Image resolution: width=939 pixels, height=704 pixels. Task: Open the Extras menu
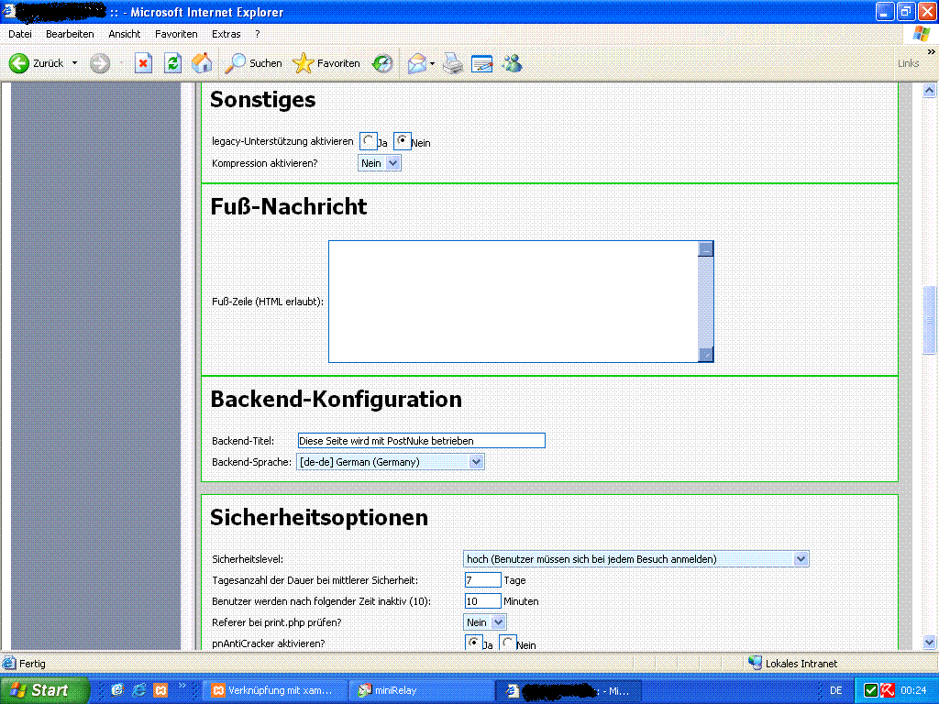(226, 34)
